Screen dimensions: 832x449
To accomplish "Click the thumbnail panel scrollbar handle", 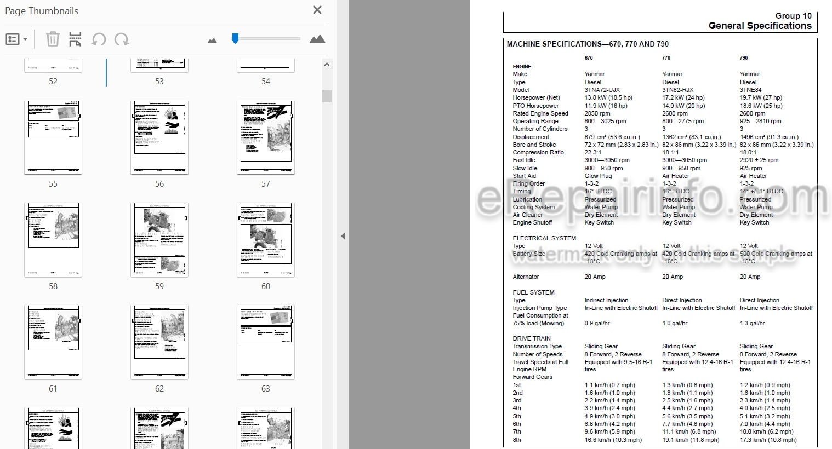I will pos(327,96).
